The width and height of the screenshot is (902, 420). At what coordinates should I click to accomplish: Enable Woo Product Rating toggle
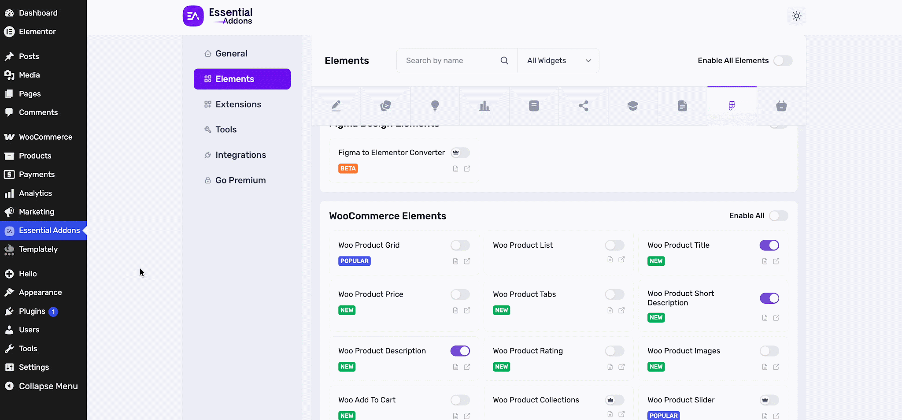tap(615, 351)
